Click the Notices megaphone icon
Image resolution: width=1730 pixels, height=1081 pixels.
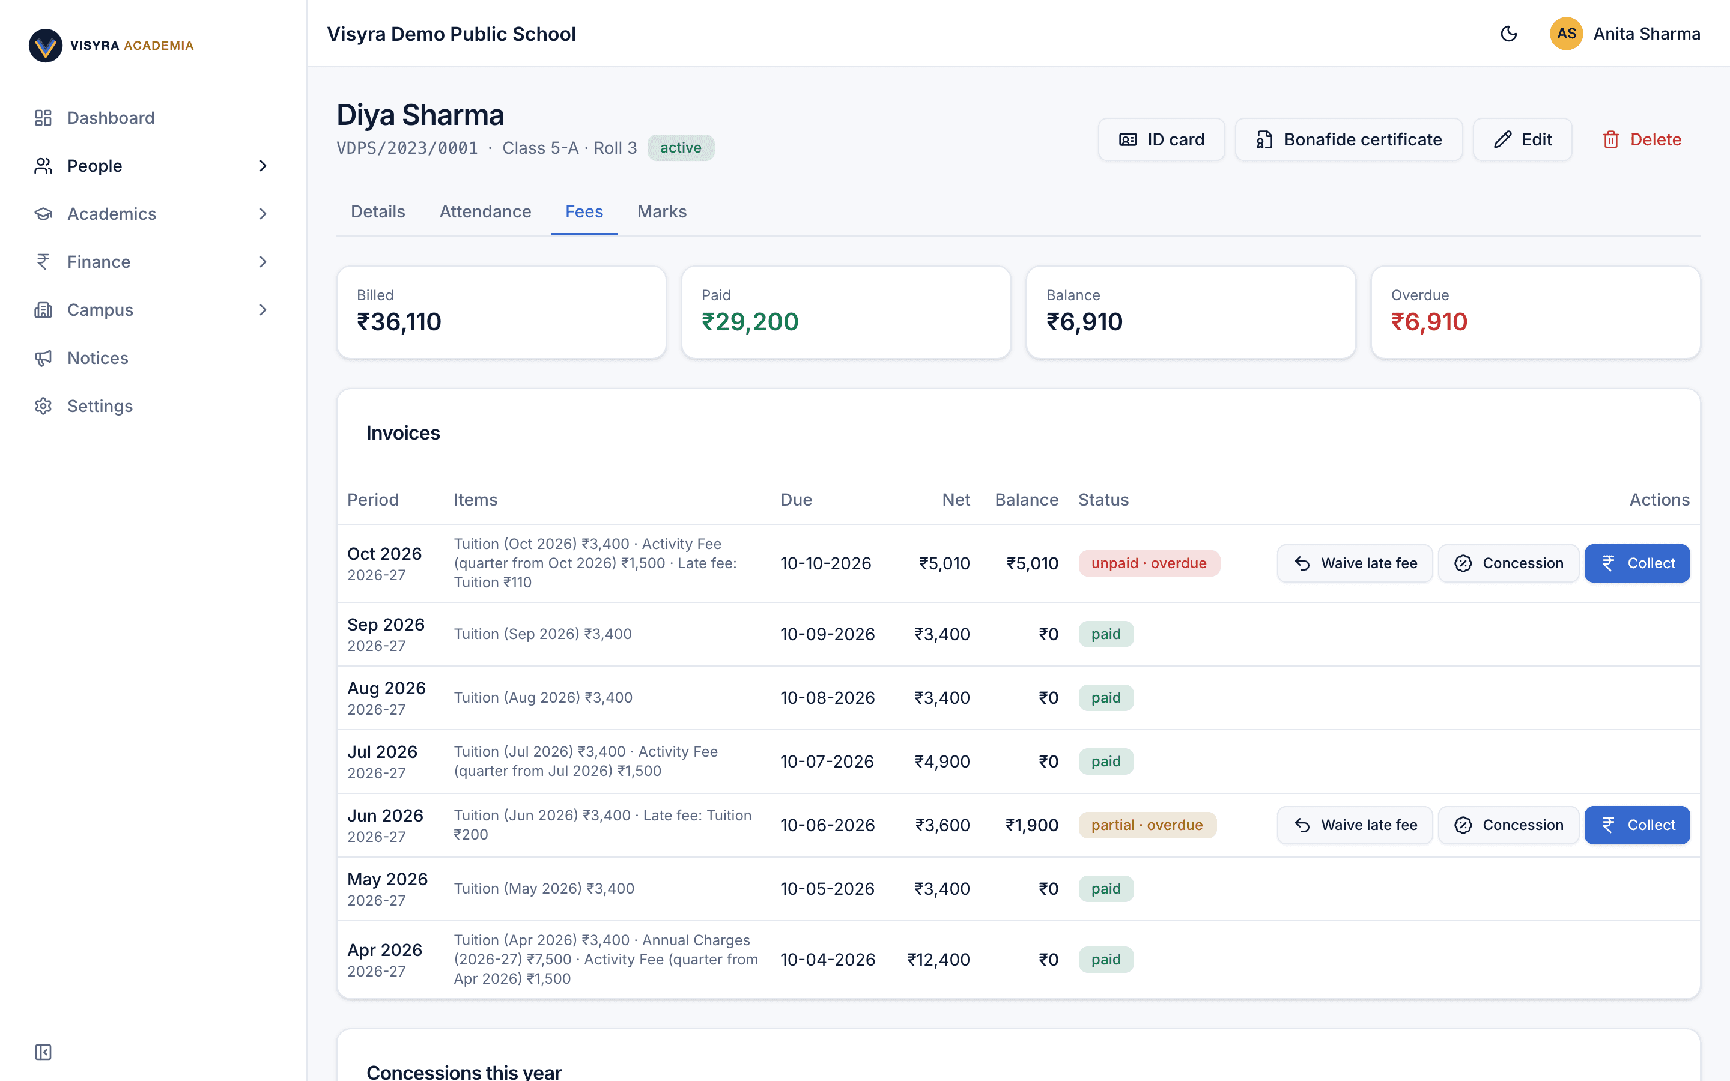tap(43, 357)
